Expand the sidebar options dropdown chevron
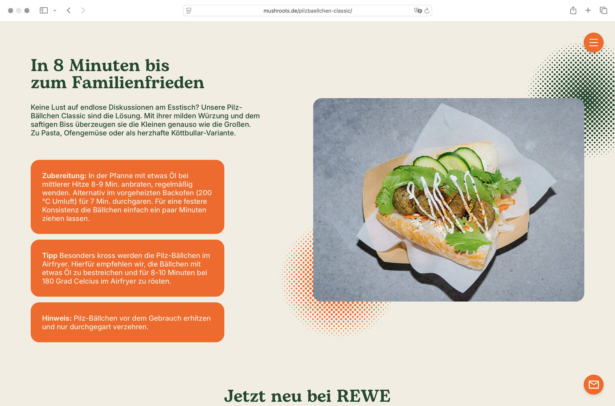Viewport: 615px width, 406px height. pos(55,11)
